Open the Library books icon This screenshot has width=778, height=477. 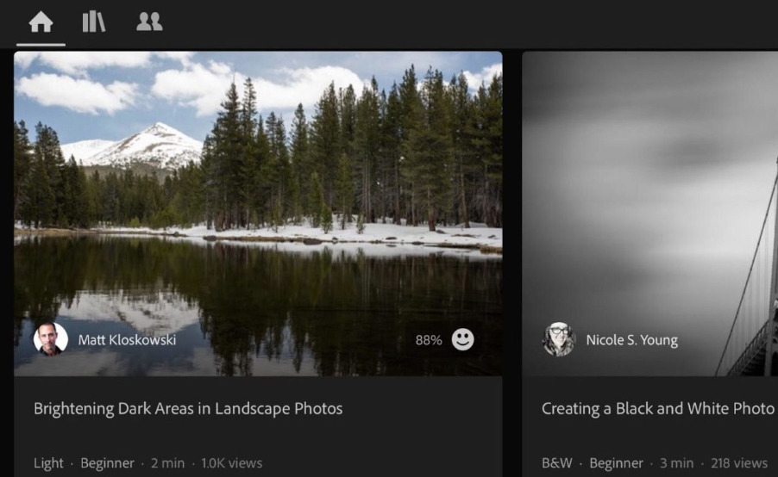pos(94,22)
